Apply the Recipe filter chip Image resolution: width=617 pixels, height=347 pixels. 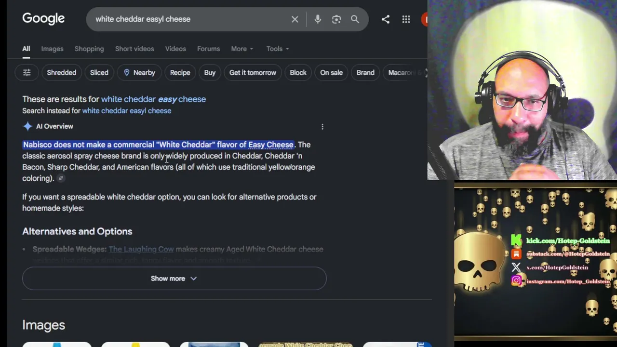(x=180, y=73)
